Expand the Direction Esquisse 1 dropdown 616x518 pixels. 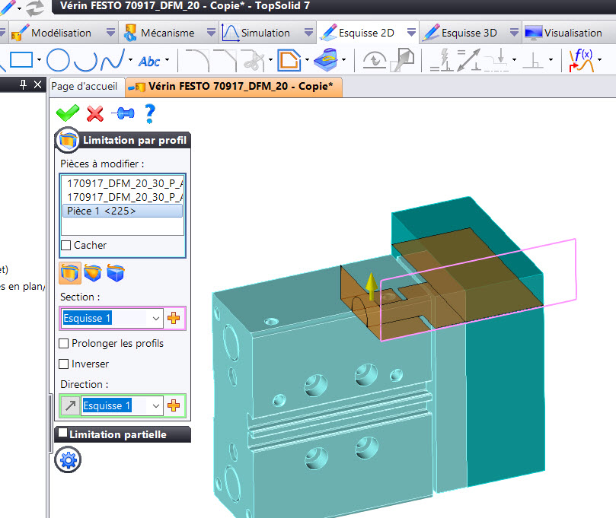click(x=156, y=405)
